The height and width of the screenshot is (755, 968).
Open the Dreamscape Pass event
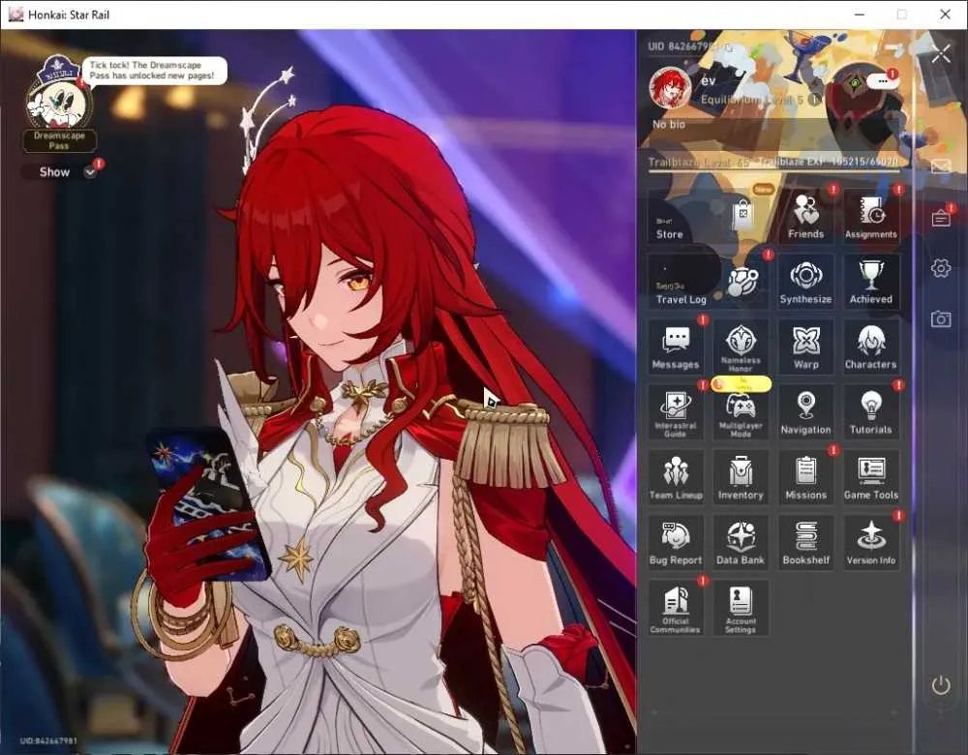[59, 105]
